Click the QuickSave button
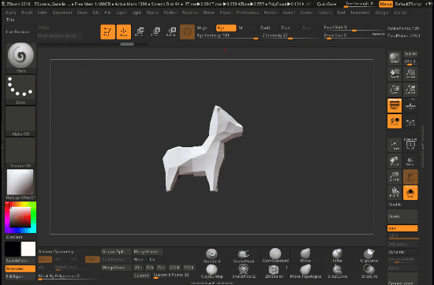The height and width of the screenshot is (285, 434). (327, 4)
